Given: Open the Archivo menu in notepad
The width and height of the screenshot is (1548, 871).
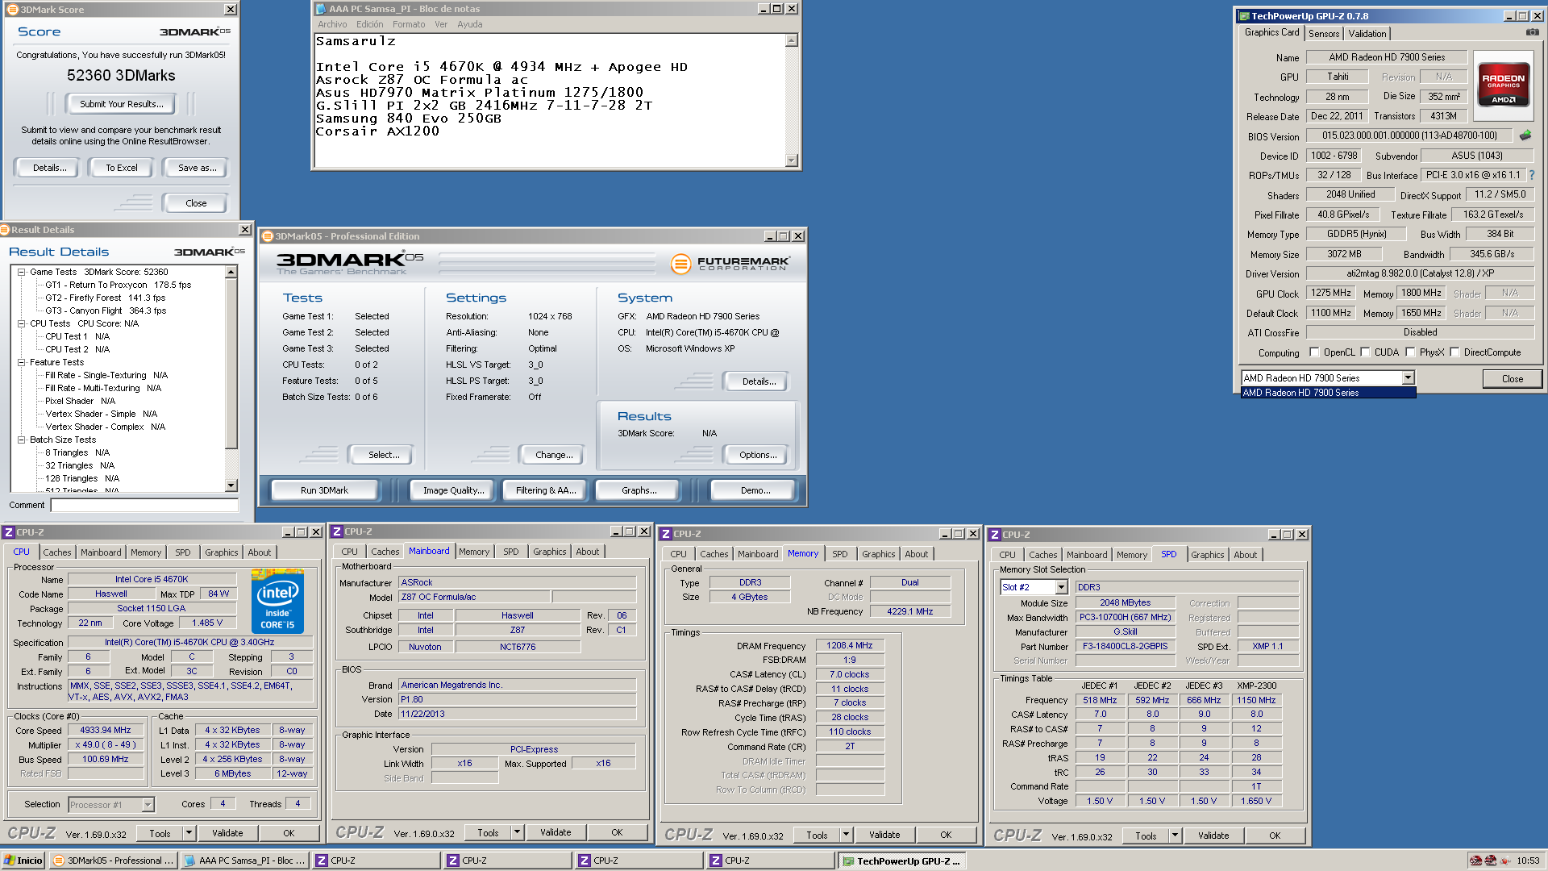Looking at the screenshot, I should pos(332,24).
